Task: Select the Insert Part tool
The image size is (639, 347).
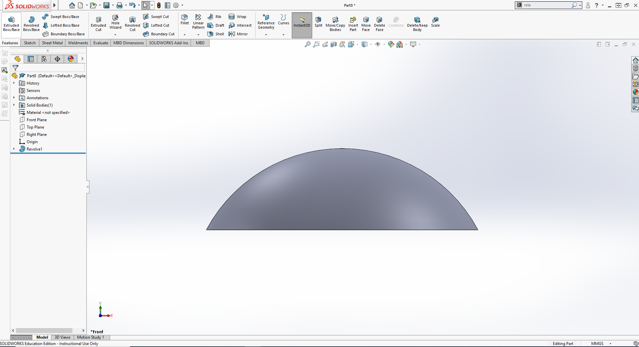Action: [x=353, y=24]
